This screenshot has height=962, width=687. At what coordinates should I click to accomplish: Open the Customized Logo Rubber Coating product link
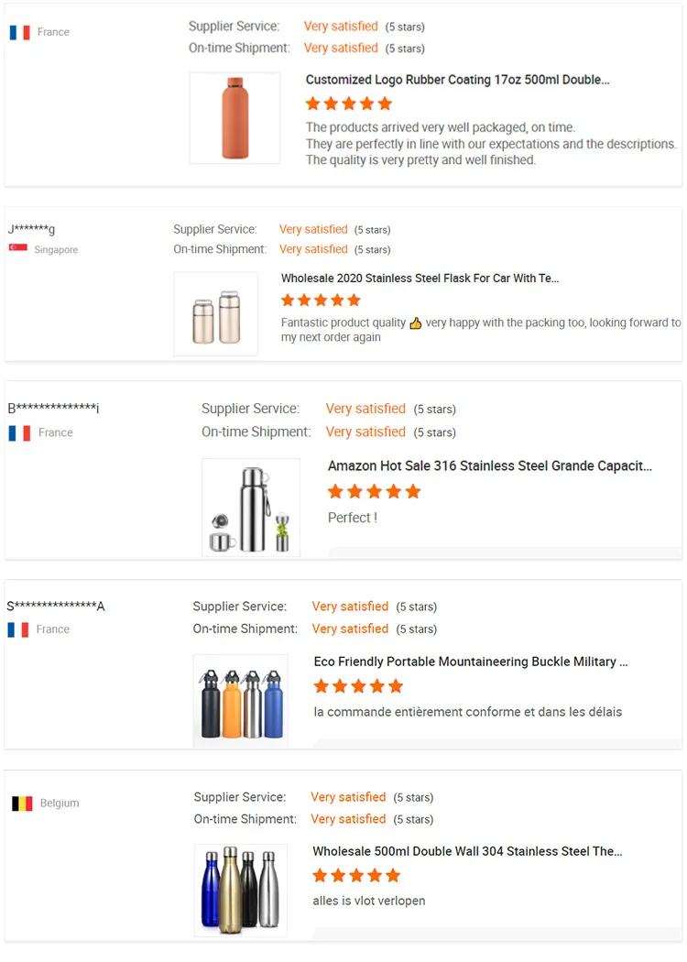457,80
